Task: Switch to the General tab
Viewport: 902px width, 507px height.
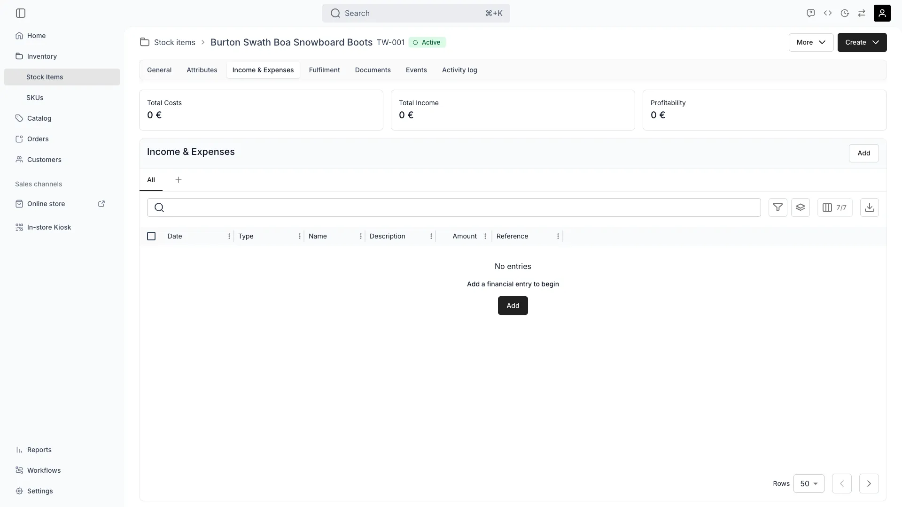Action: tap(159, 70)
